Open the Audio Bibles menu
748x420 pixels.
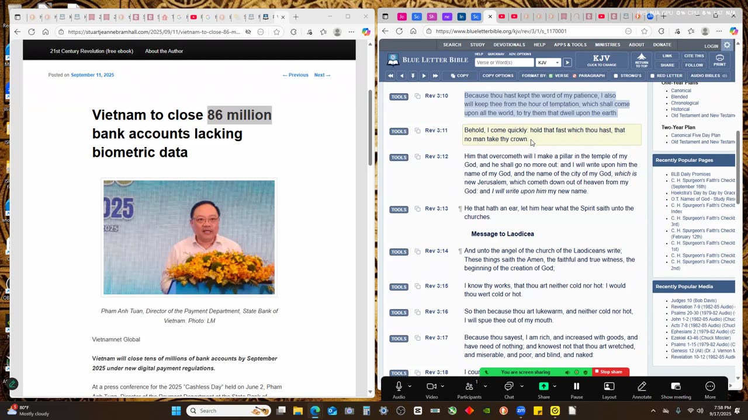pos(708,76)
